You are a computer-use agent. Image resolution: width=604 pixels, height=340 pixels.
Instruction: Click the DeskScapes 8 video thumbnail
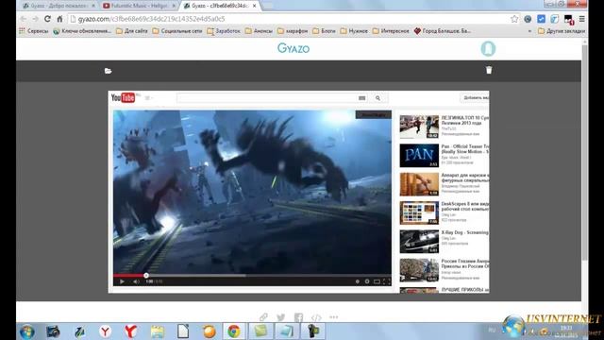419,212
